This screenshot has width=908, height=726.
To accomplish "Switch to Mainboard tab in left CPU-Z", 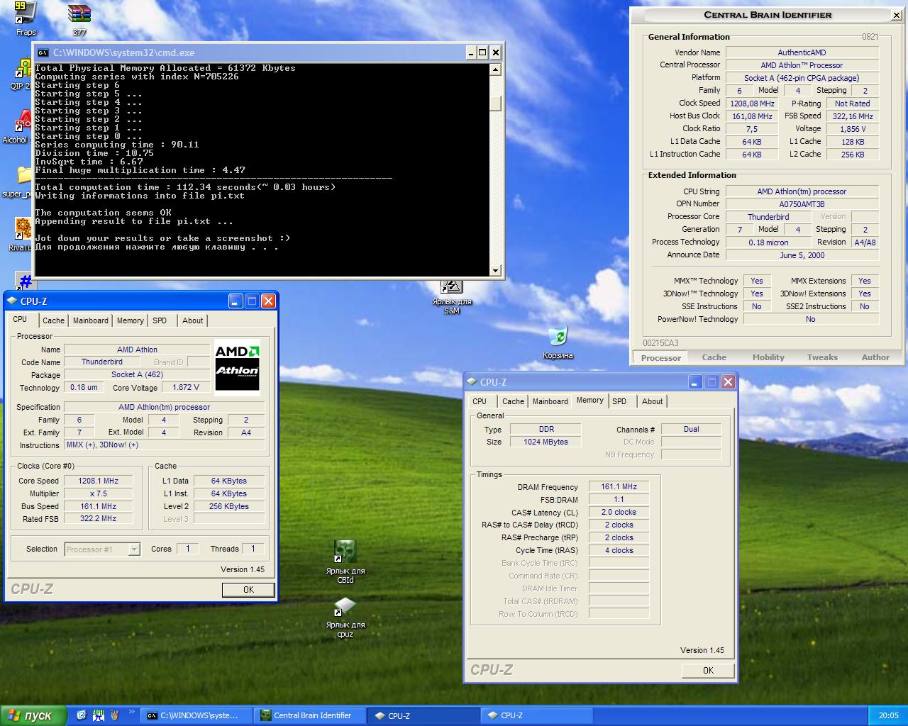I will tap(91, 320).
